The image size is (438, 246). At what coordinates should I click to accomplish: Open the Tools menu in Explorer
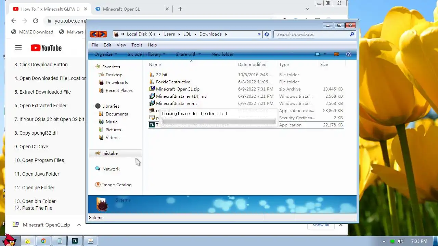(137, 45)
